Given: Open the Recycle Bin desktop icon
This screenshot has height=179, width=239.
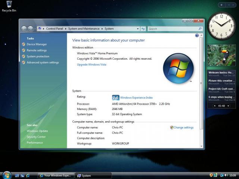Looking at the screenshot, I should coord(9,6).
